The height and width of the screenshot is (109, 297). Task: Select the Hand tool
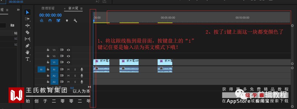28,52
